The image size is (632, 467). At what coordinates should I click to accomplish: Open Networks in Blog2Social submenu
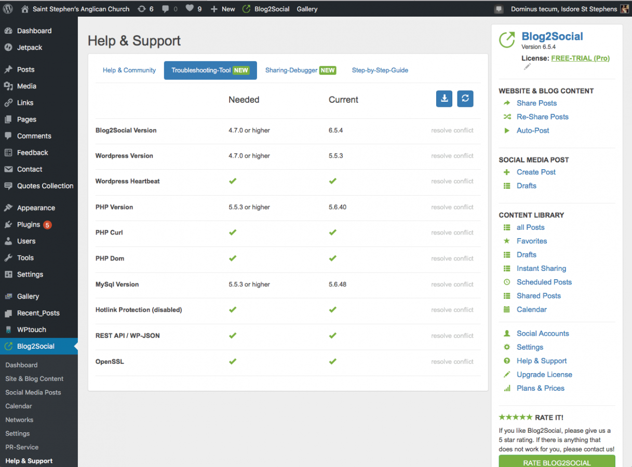(19, 420)
